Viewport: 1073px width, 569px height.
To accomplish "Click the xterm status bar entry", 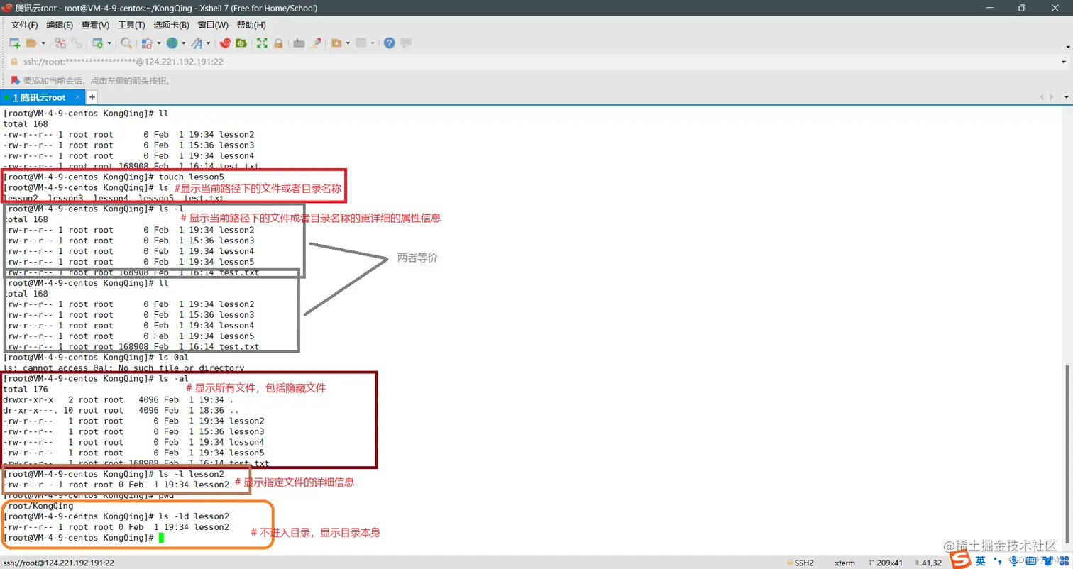I will pyautogui.click(x=844, y=563).
